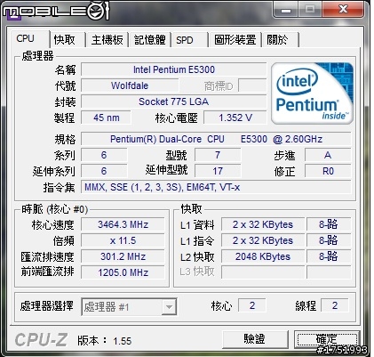Click the empty 商標ID field
The width and height of the screenshot is (374, 357).
click(252, 85)
